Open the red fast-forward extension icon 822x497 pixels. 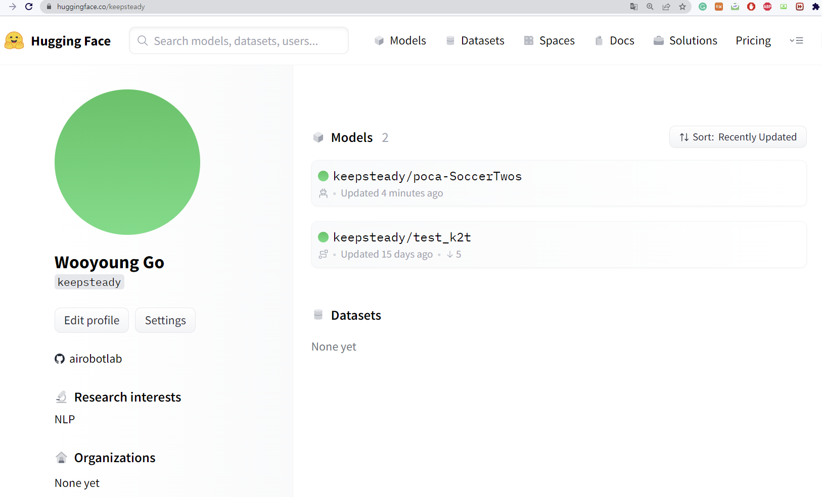point(800,7)
